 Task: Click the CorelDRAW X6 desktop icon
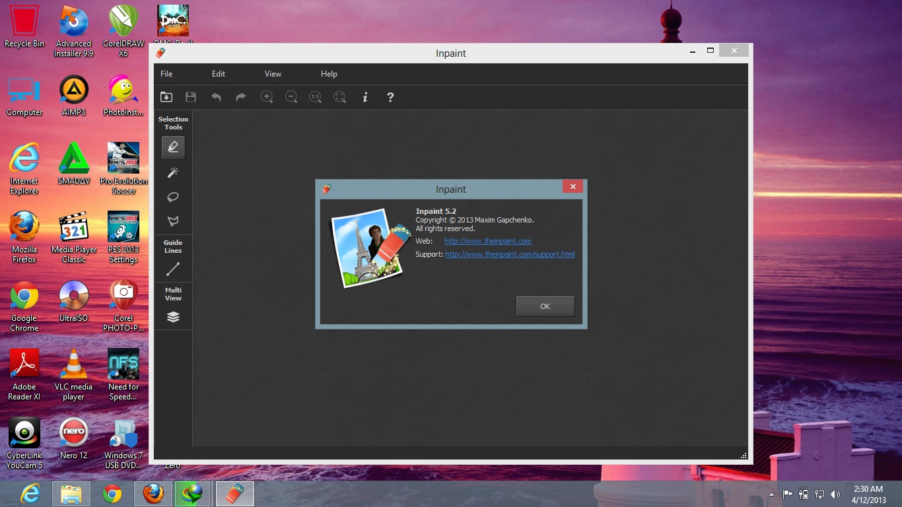(x=123, y=31)
